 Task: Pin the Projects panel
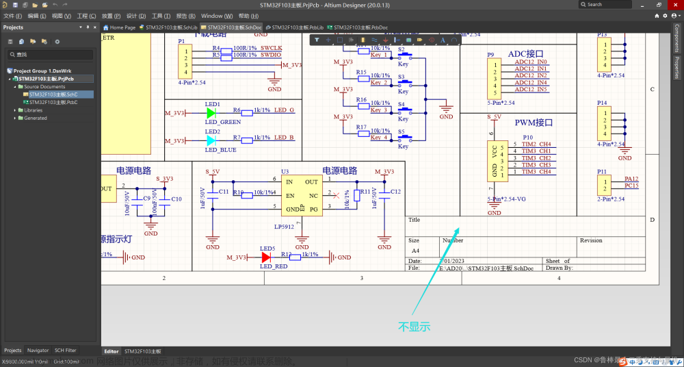click(88, 27)
